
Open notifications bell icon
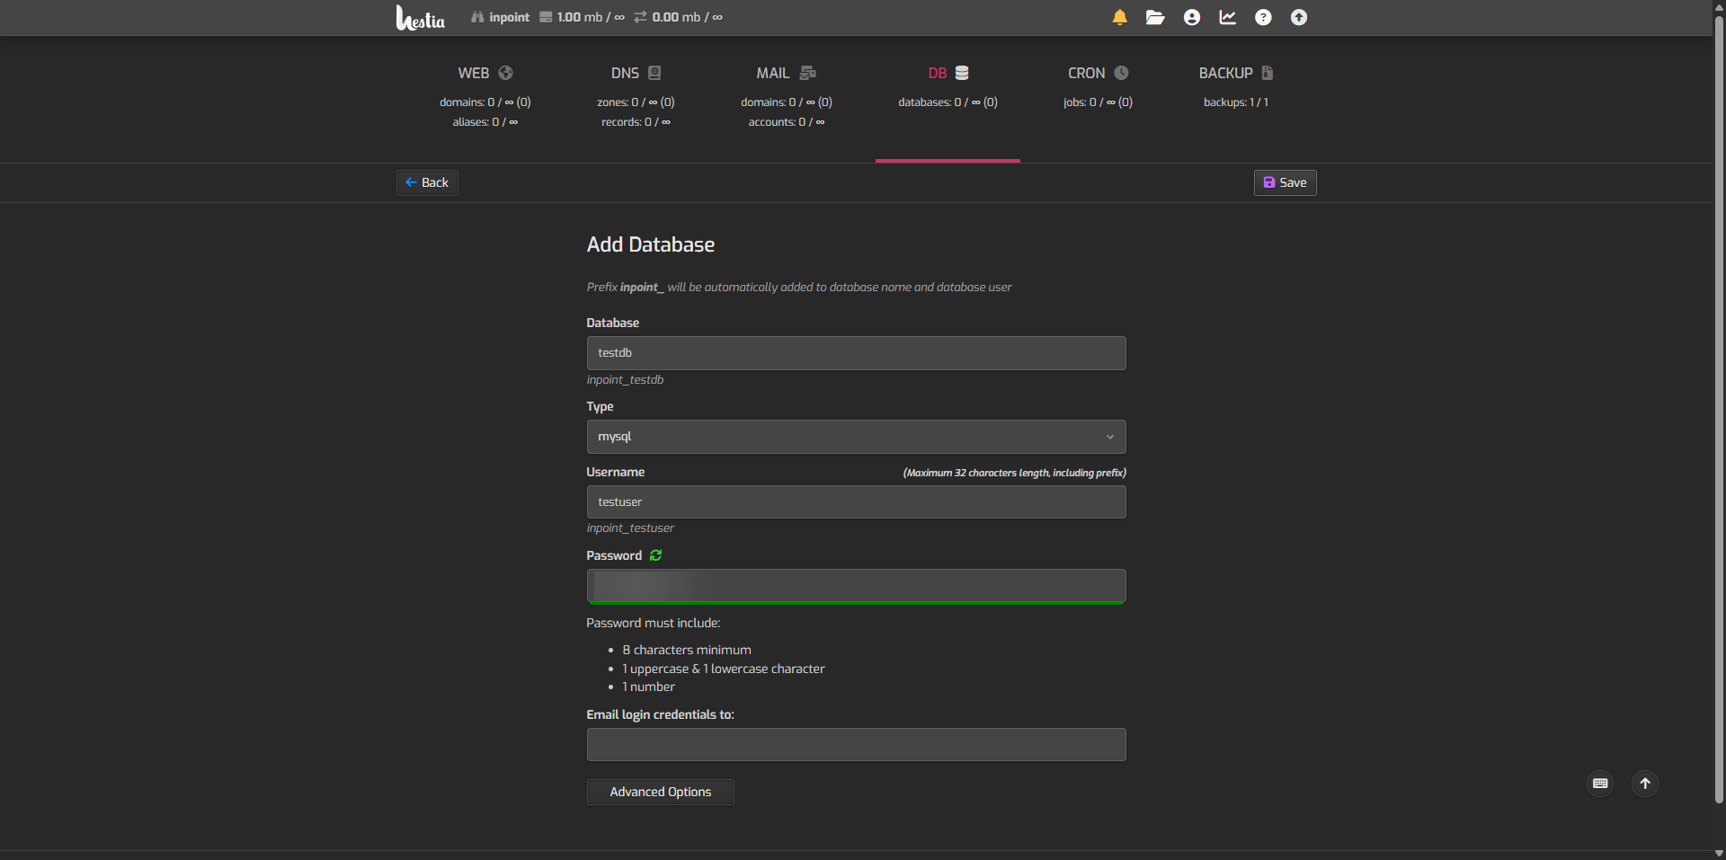click(1119, 17)
